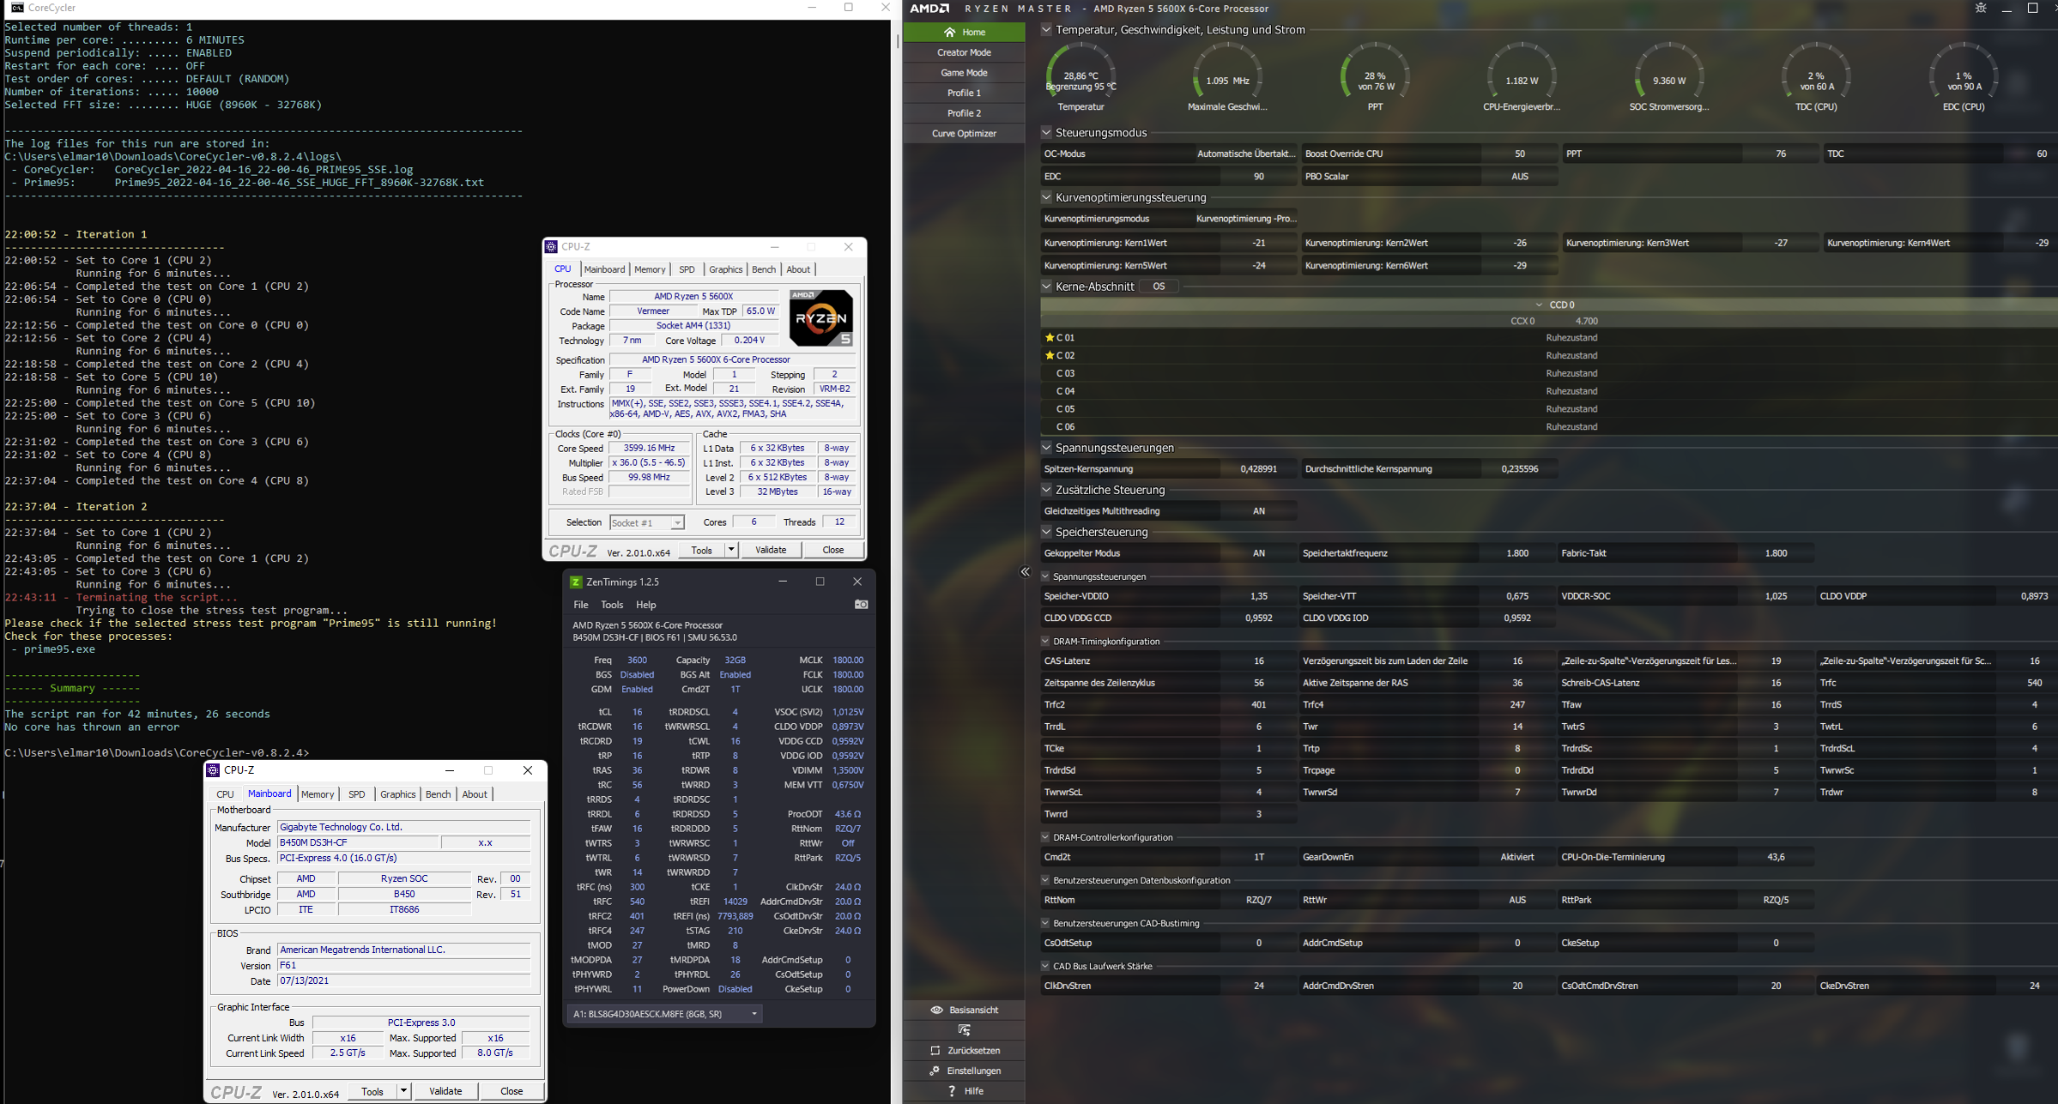
Task: Click the Close button in the CPU-Z Mainboard window
Action: pos(511,1091)
